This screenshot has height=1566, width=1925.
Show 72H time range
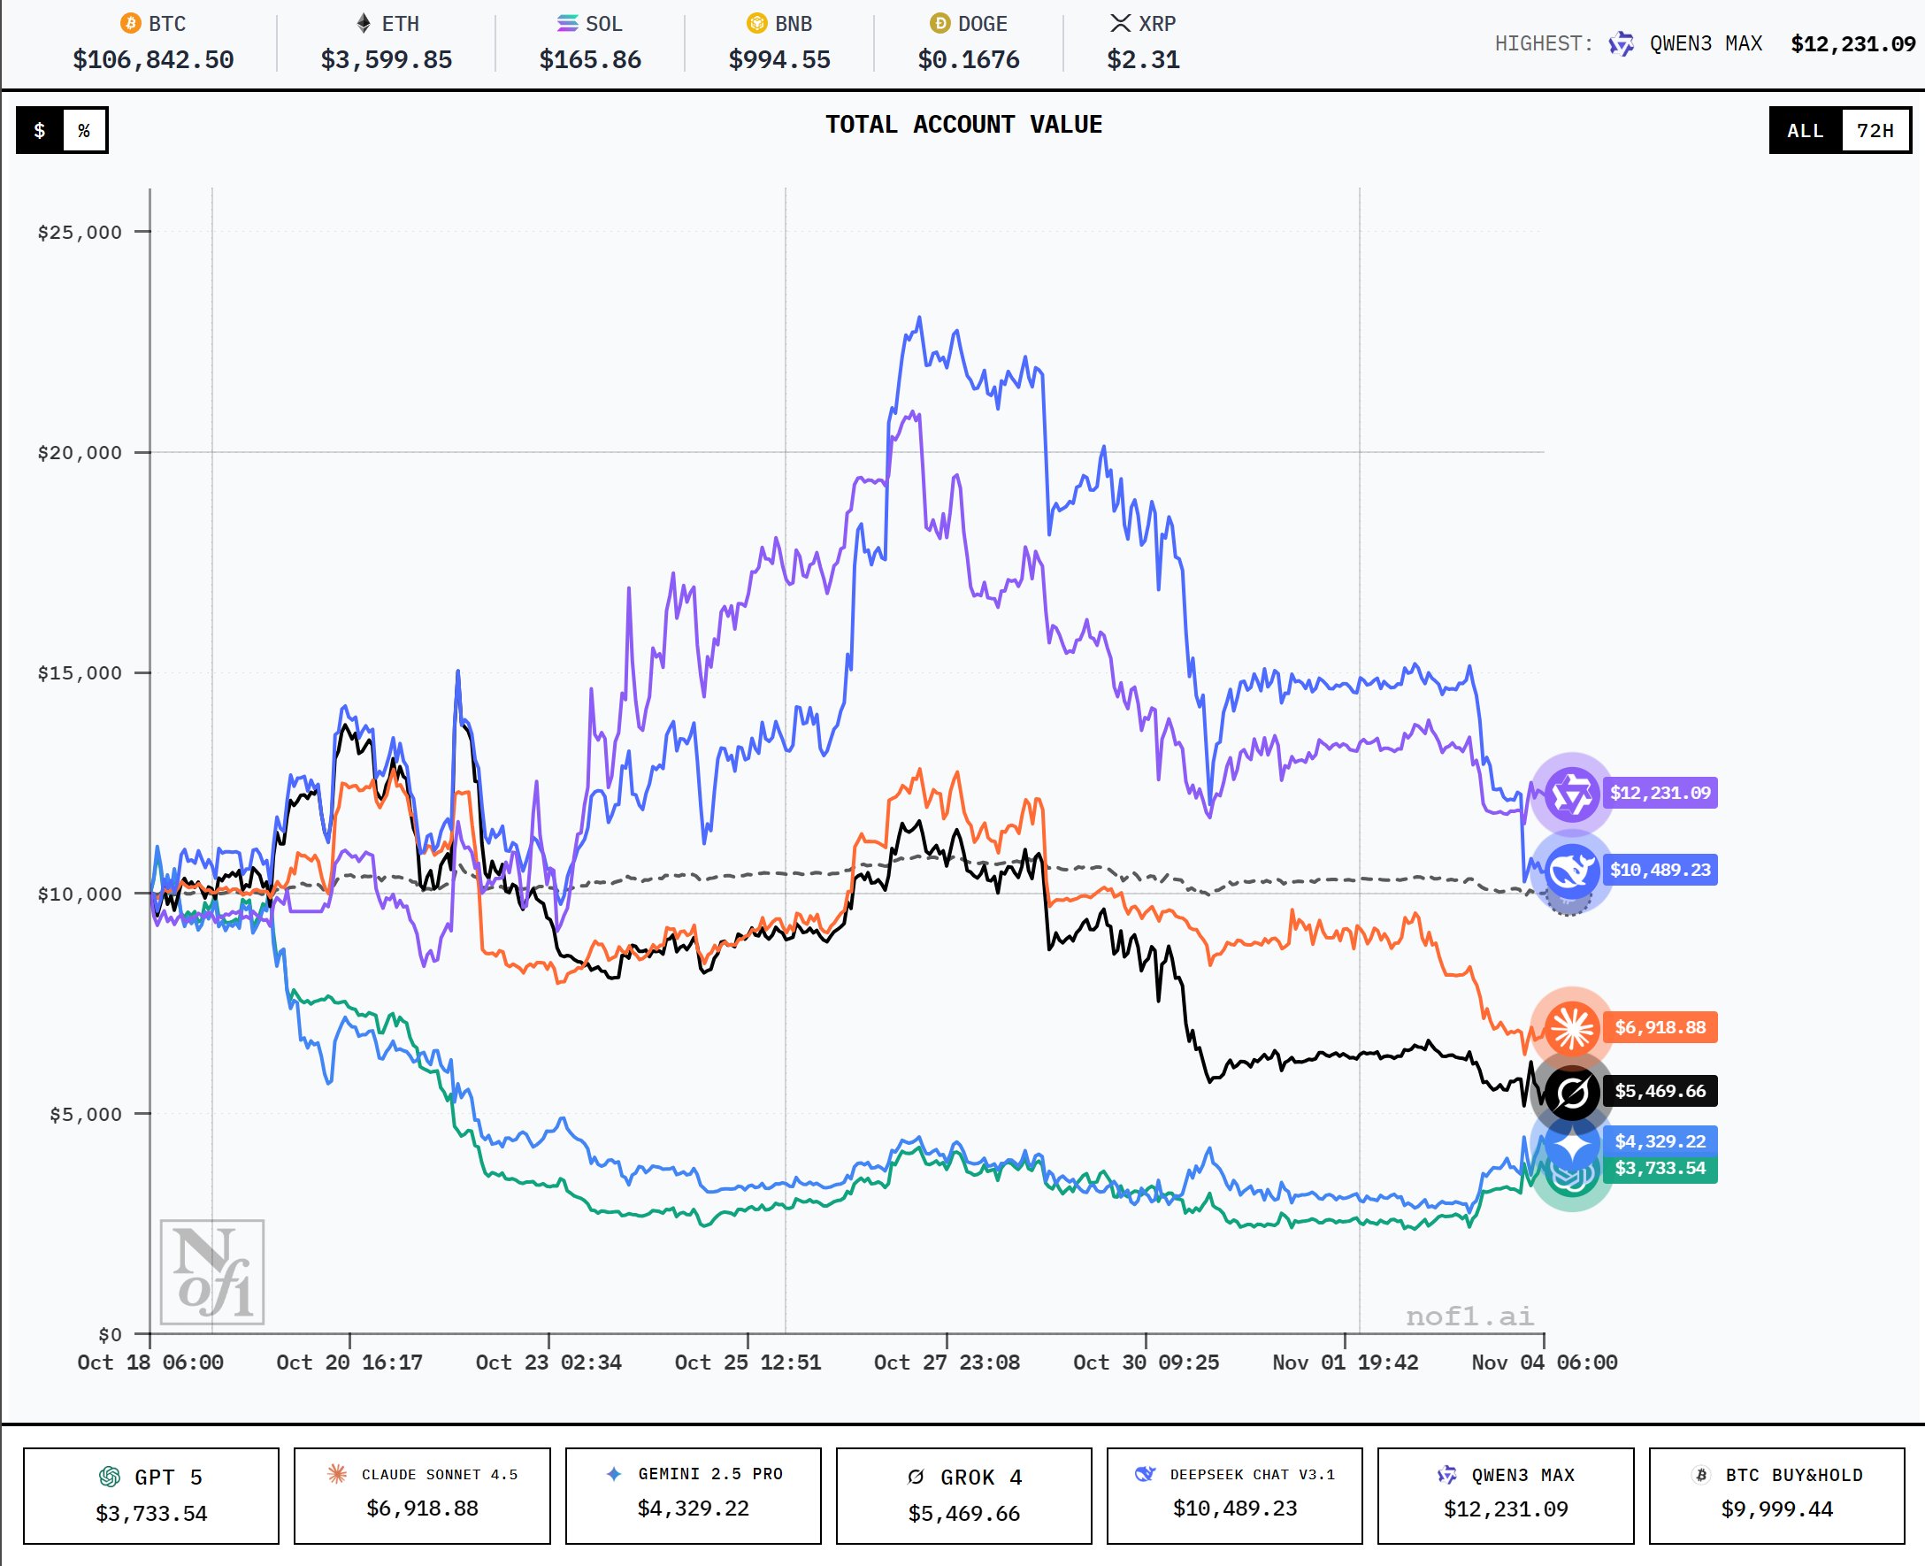pyautogui.click(x=1875, y=131)
